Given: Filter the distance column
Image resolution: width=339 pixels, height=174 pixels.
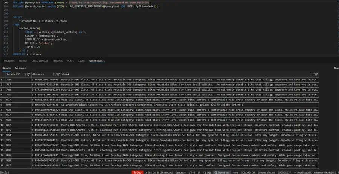Looking at the screenshot, I should [x=58, y=74].
